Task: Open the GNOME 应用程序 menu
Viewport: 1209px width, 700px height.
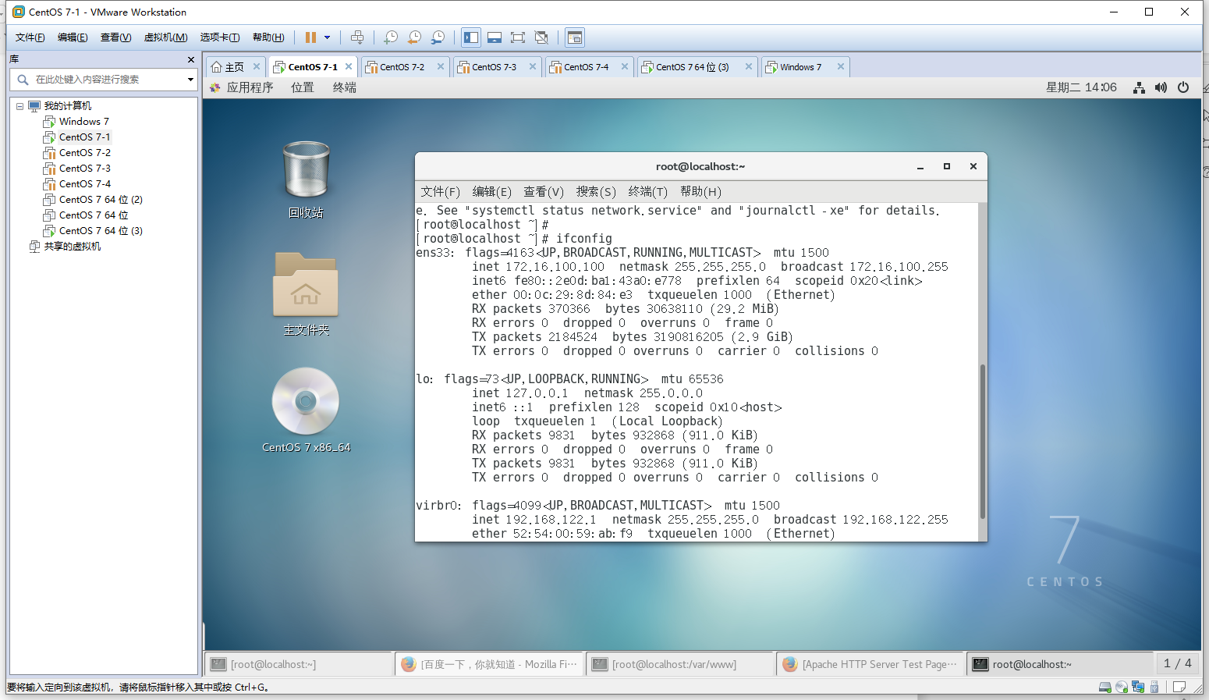Action: coord(243,87)
